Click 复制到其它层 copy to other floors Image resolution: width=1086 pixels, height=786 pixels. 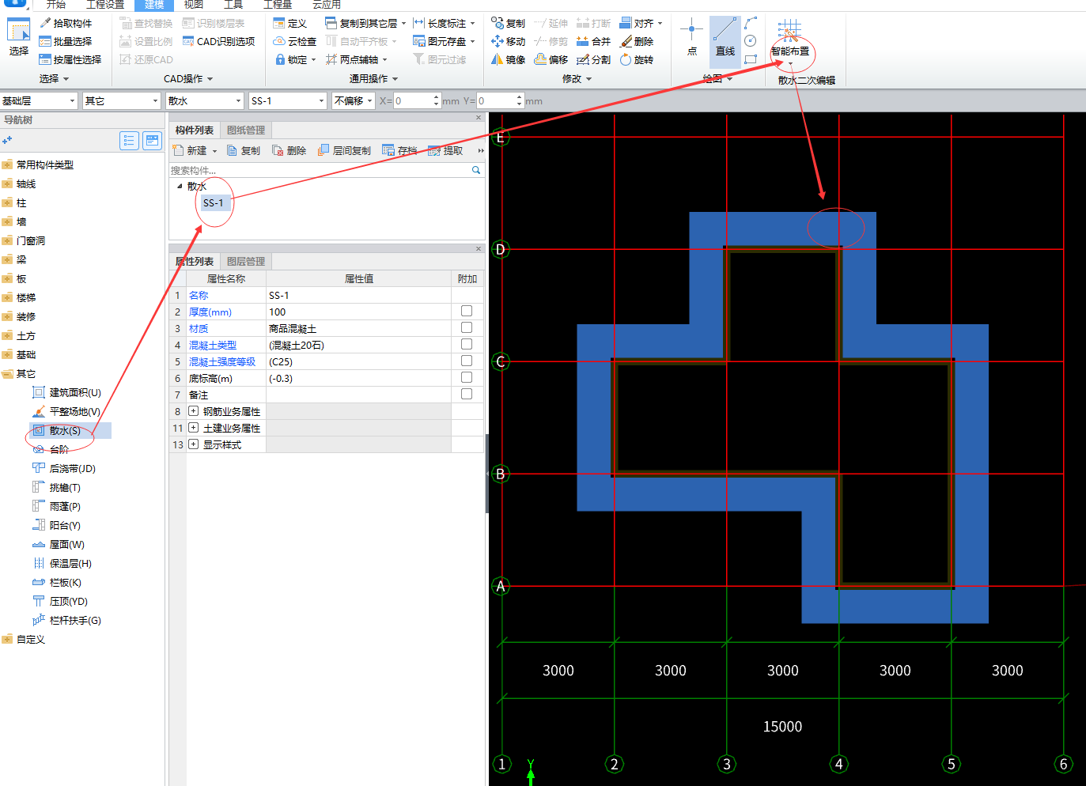pyautogui.click(x=365, y=23)
